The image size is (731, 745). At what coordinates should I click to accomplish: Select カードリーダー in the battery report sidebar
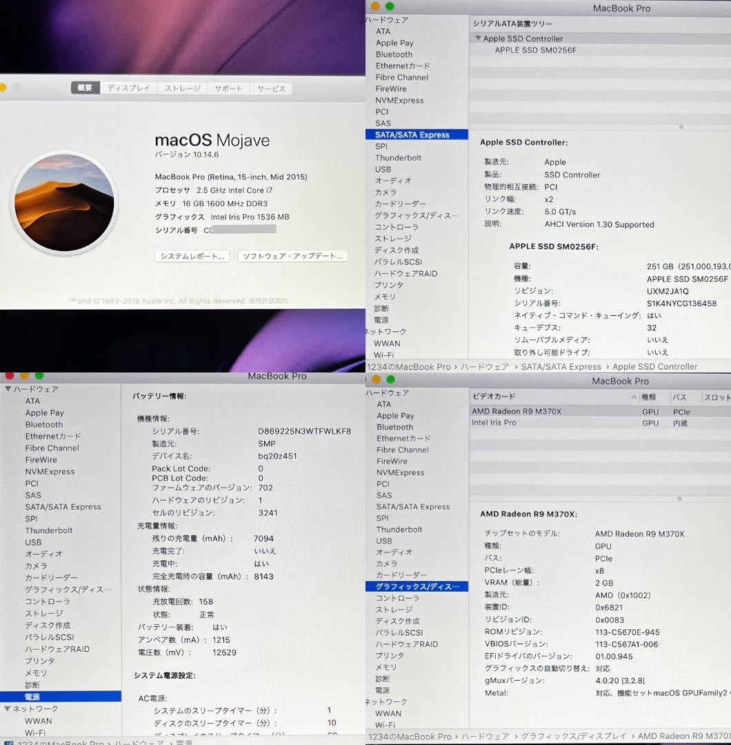coord(51,578)
